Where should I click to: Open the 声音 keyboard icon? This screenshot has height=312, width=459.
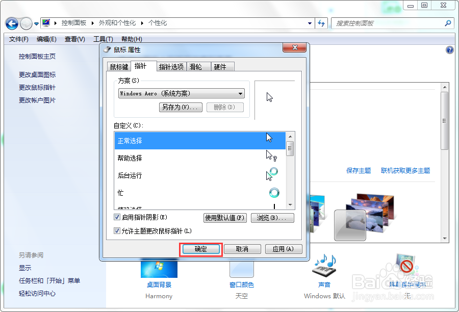pyautogui.click(x=324, y=267)
